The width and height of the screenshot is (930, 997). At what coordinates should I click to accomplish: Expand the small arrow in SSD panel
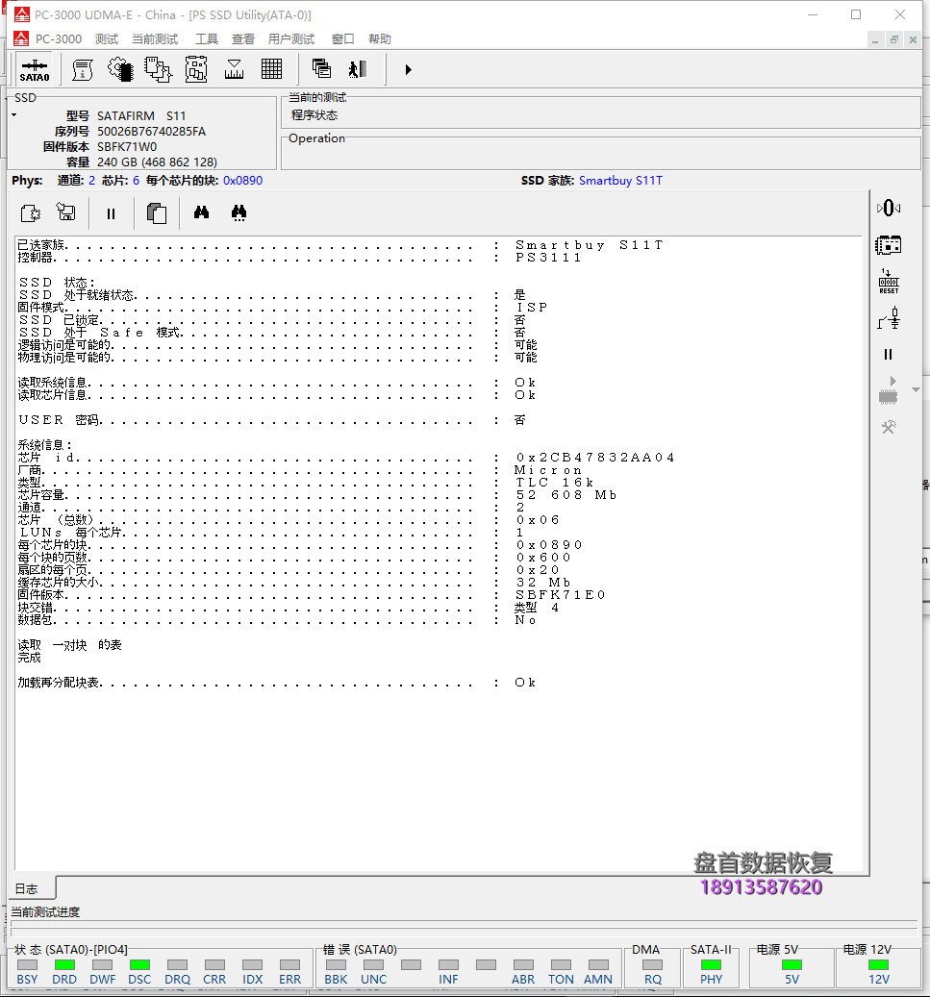point(14,115)
